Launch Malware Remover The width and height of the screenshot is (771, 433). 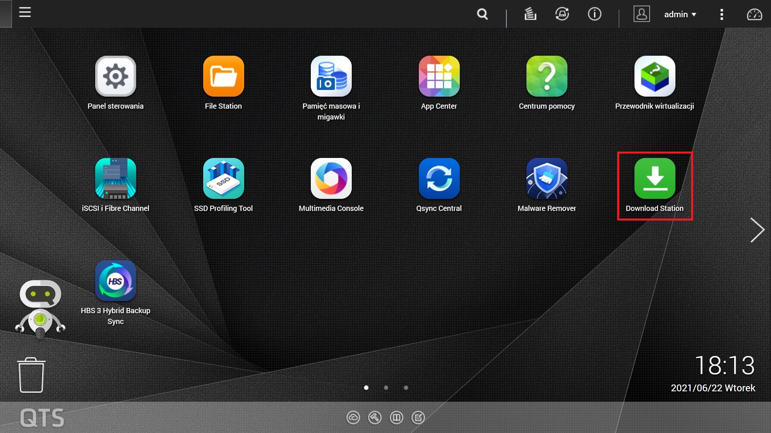point(547,178)
